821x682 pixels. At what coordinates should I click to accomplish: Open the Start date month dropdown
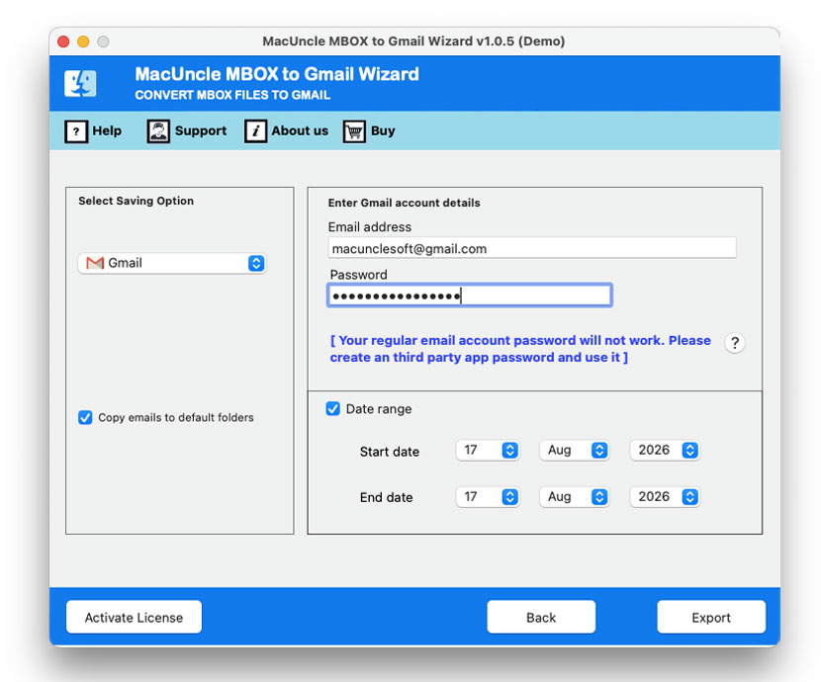(x=574, y=451)
